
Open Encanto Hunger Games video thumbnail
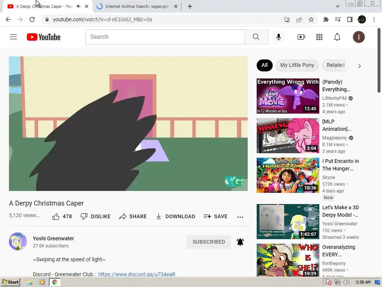pos(288,175)
